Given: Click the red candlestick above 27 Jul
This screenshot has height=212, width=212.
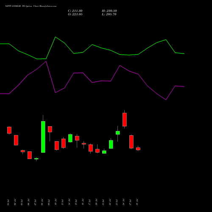Looking at the screenshot, I should click(x=131, y=142).
